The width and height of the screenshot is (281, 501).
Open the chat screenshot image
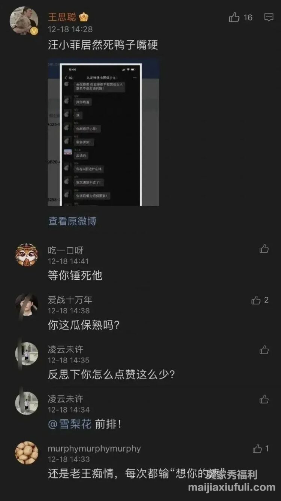click(x=103, y=133)
